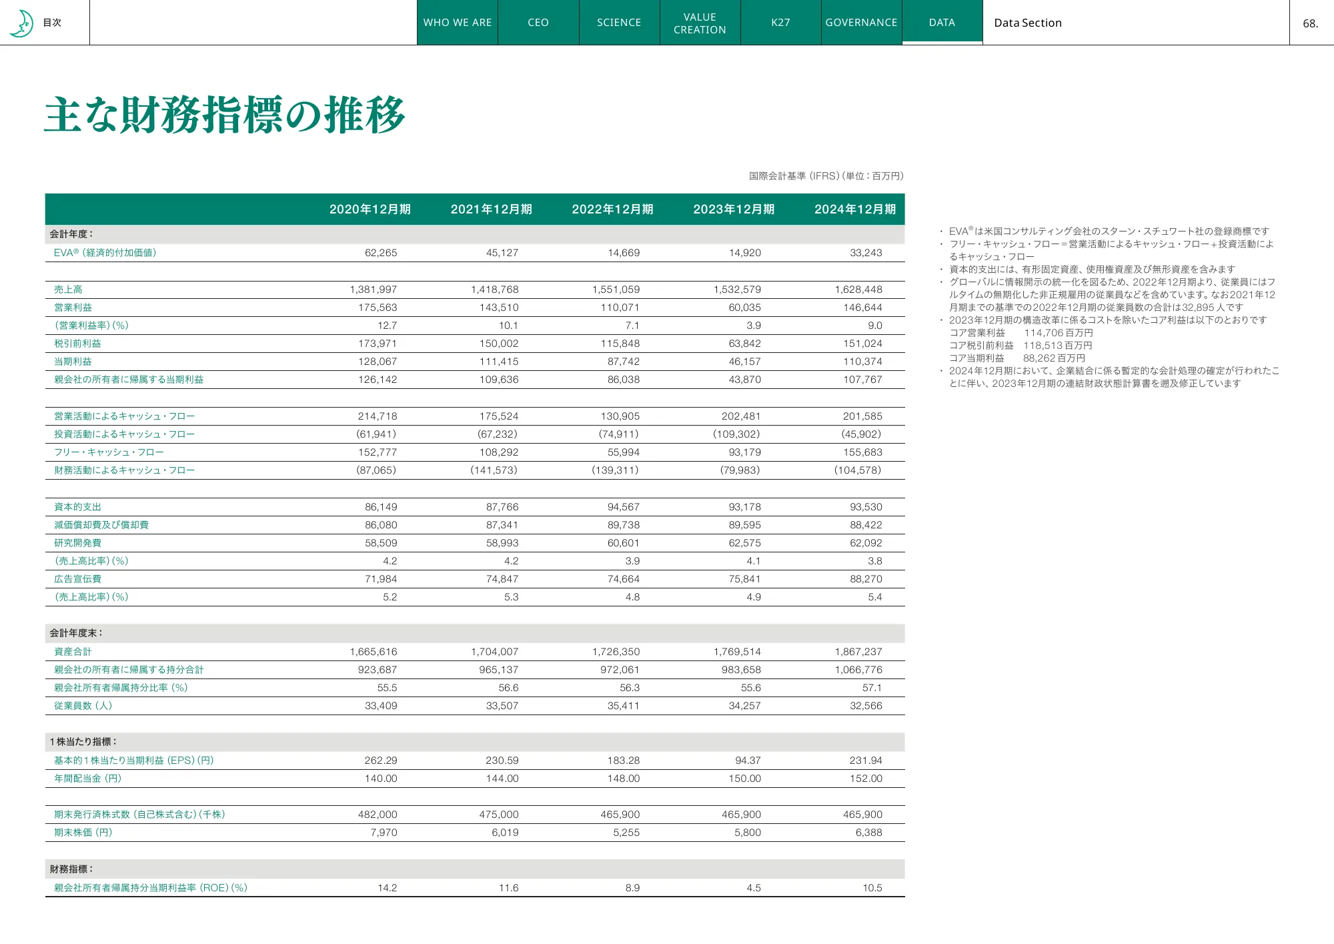Viewport: 1334px width, 944px height.
Task: Open the SCIENCE section
Action: point(618,22)
